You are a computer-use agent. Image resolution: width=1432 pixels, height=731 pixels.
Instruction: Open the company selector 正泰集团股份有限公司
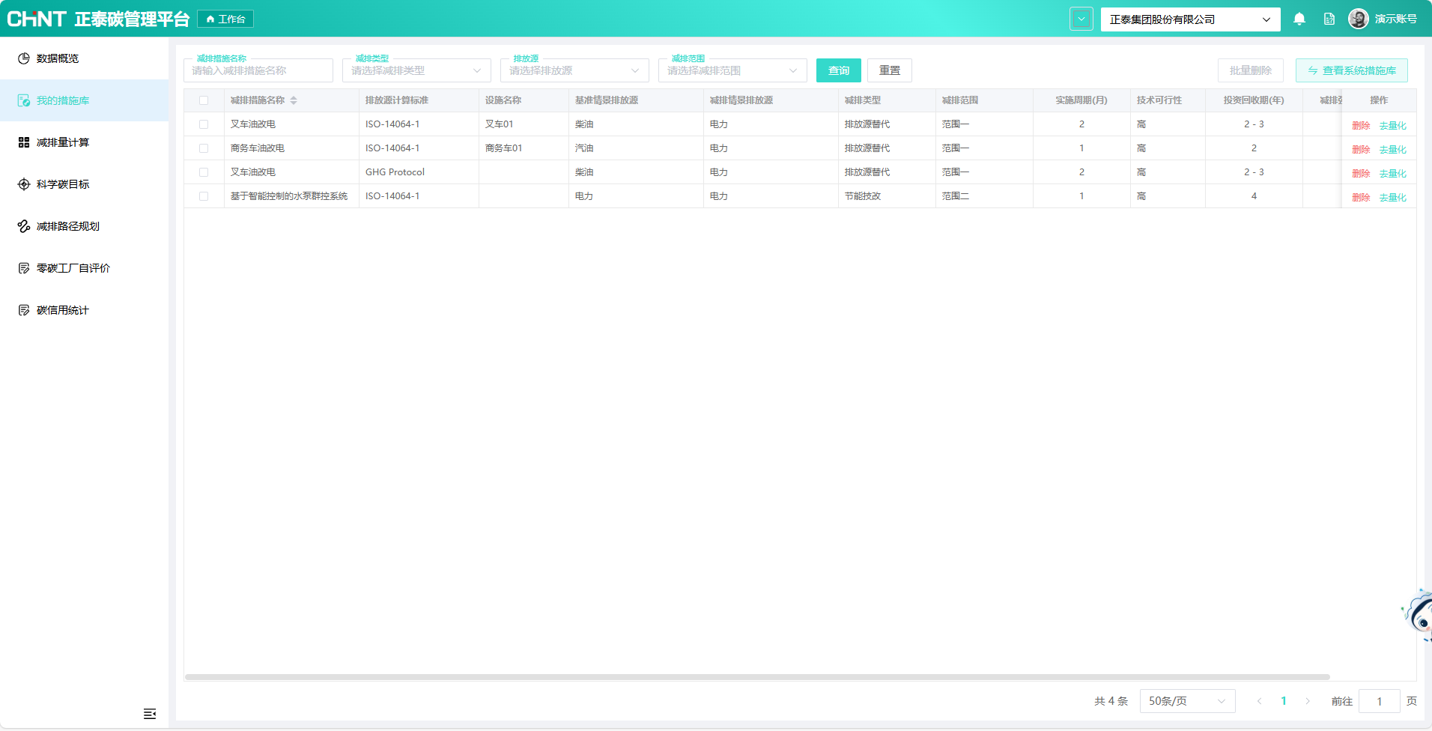(x=1191, y=19)
